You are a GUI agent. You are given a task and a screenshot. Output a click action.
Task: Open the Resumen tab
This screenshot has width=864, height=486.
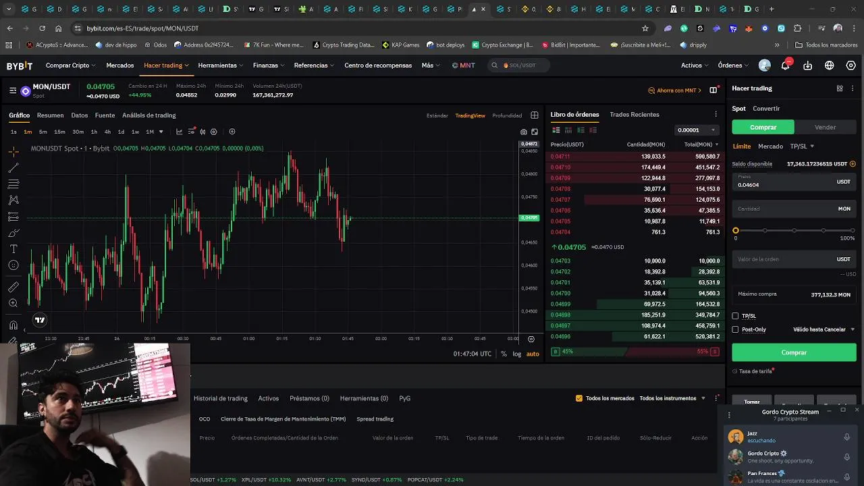pyautogui.click(x=51, y=115)
